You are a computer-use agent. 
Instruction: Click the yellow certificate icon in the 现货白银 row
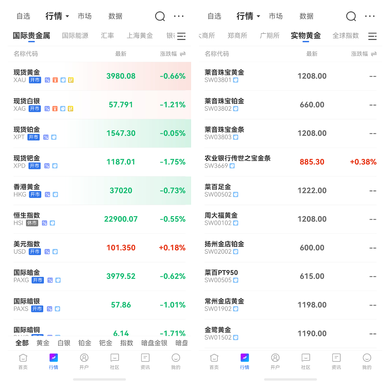click(x=71, y=109)
